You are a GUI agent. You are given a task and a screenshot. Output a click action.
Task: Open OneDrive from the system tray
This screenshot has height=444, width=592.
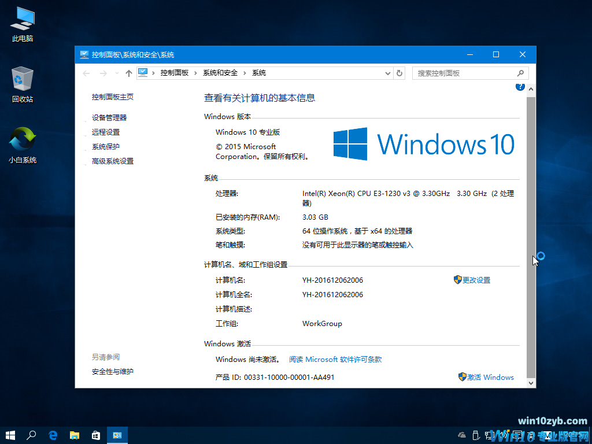click(461, 435)
